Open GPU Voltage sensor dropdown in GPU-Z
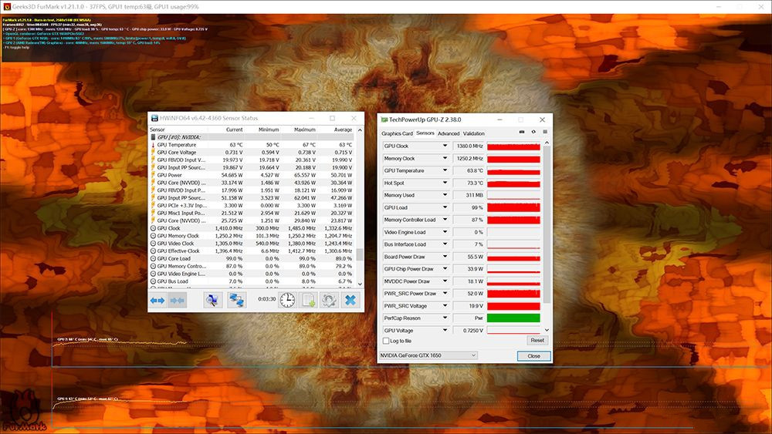 (x=445, y=330)
